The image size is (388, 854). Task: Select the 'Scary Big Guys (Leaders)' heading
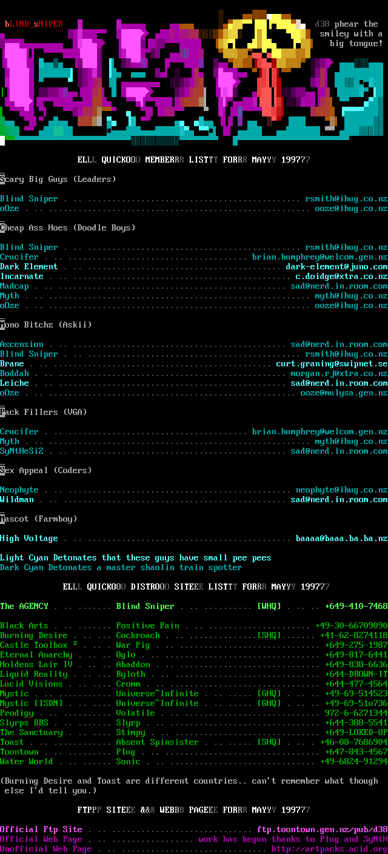click(x=58, y=180)
